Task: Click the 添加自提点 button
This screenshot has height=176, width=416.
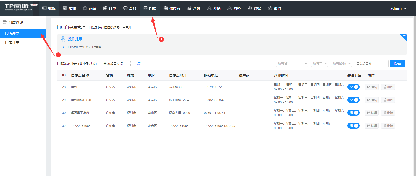Action: (x=113, y=63)
